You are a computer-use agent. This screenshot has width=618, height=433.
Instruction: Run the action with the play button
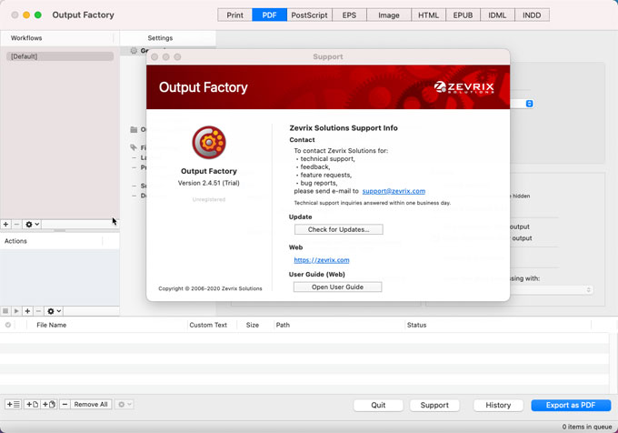(x=16, y=311)
